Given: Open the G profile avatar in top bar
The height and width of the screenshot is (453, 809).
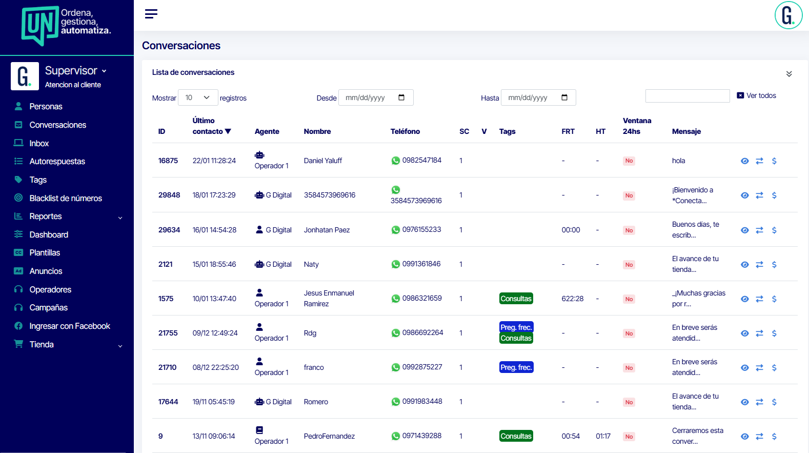Looking at the screenshot, I should tap(788, 15).
